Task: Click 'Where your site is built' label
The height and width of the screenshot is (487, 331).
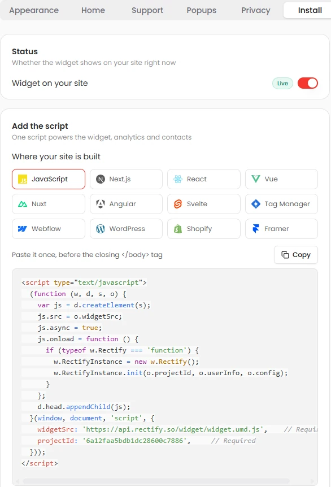Action: click(56, 156)
